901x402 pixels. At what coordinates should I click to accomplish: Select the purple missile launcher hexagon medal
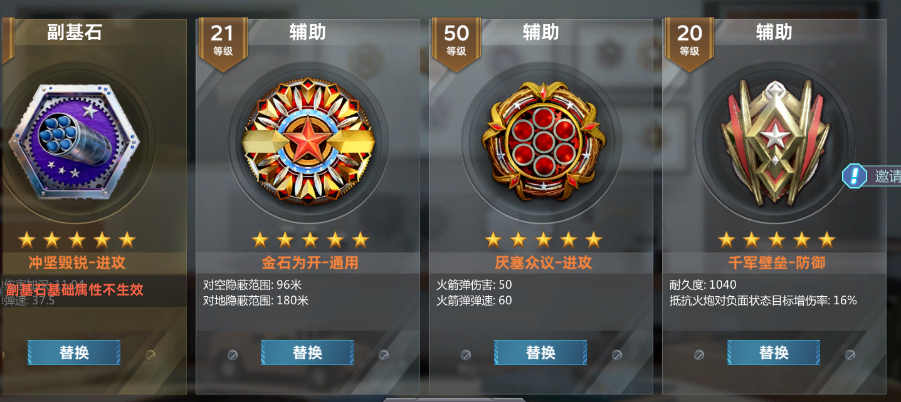tap(74, 142)
